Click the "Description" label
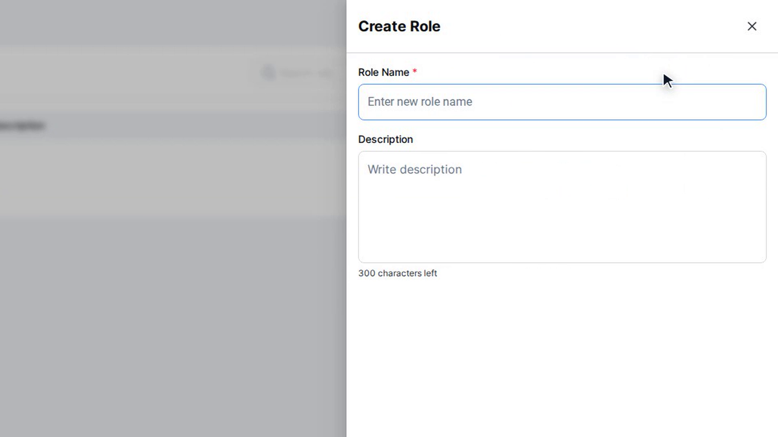The width and height of the screenshot is (778, 437). click(385, 140)
